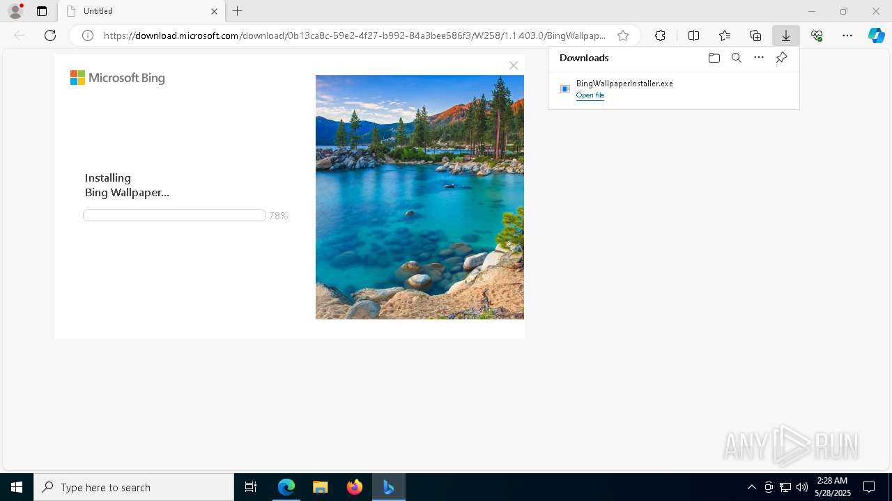Select the Untitled browser tab
The width and height of the screenshot is (892, 501).
pos(143,11)
